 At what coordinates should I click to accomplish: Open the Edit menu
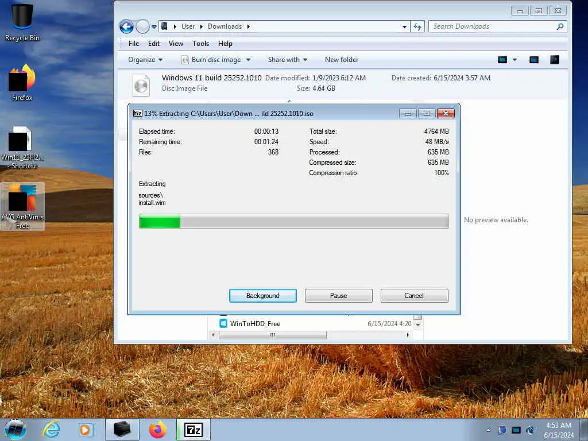point(154,44)
